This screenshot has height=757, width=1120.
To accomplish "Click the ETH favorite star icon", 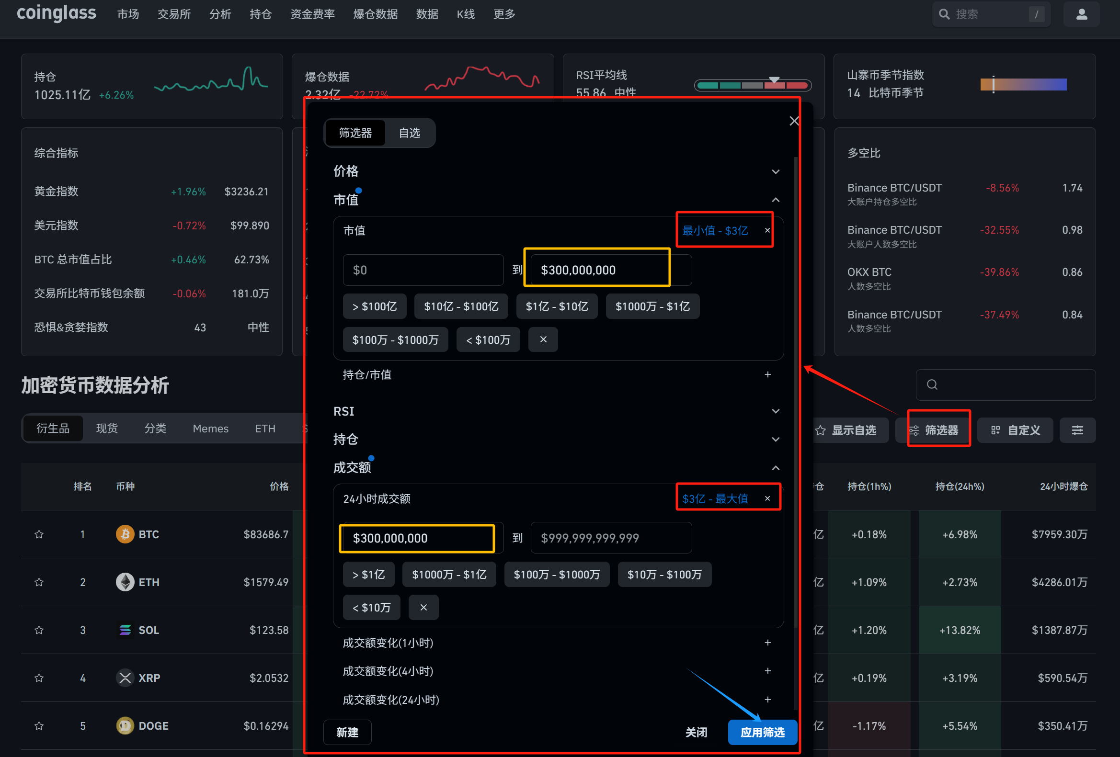I will pos(39,582).
